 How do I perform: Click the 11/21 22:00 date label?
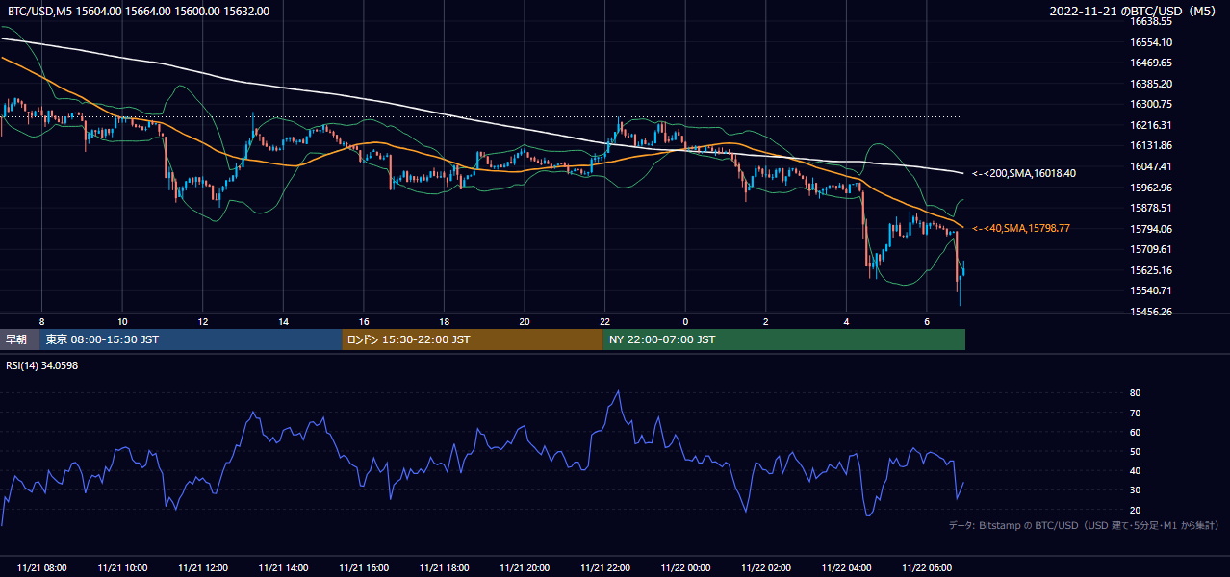tap(605, 568)
